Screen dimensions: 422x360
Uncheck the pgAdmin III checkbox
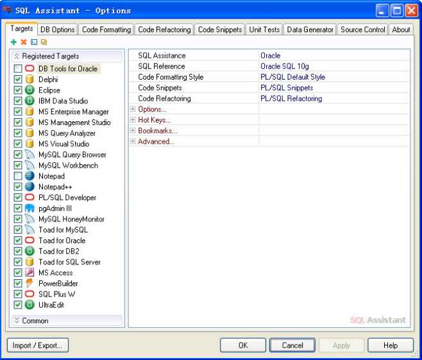point(18,208)
